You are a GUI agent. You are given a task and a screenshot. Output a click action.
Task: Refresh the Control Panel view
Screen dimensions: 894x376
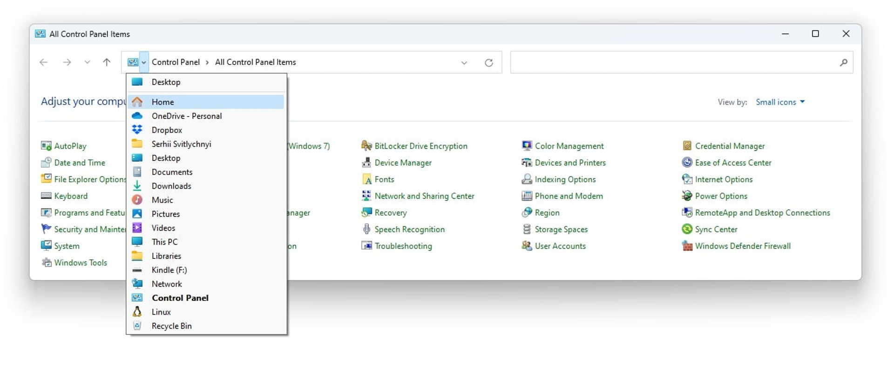point(488,63)
